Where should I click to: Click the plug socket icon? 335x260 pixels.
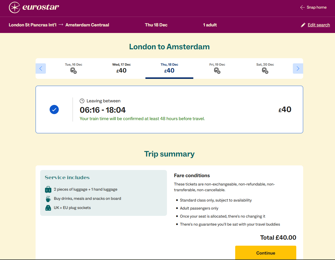48,208
